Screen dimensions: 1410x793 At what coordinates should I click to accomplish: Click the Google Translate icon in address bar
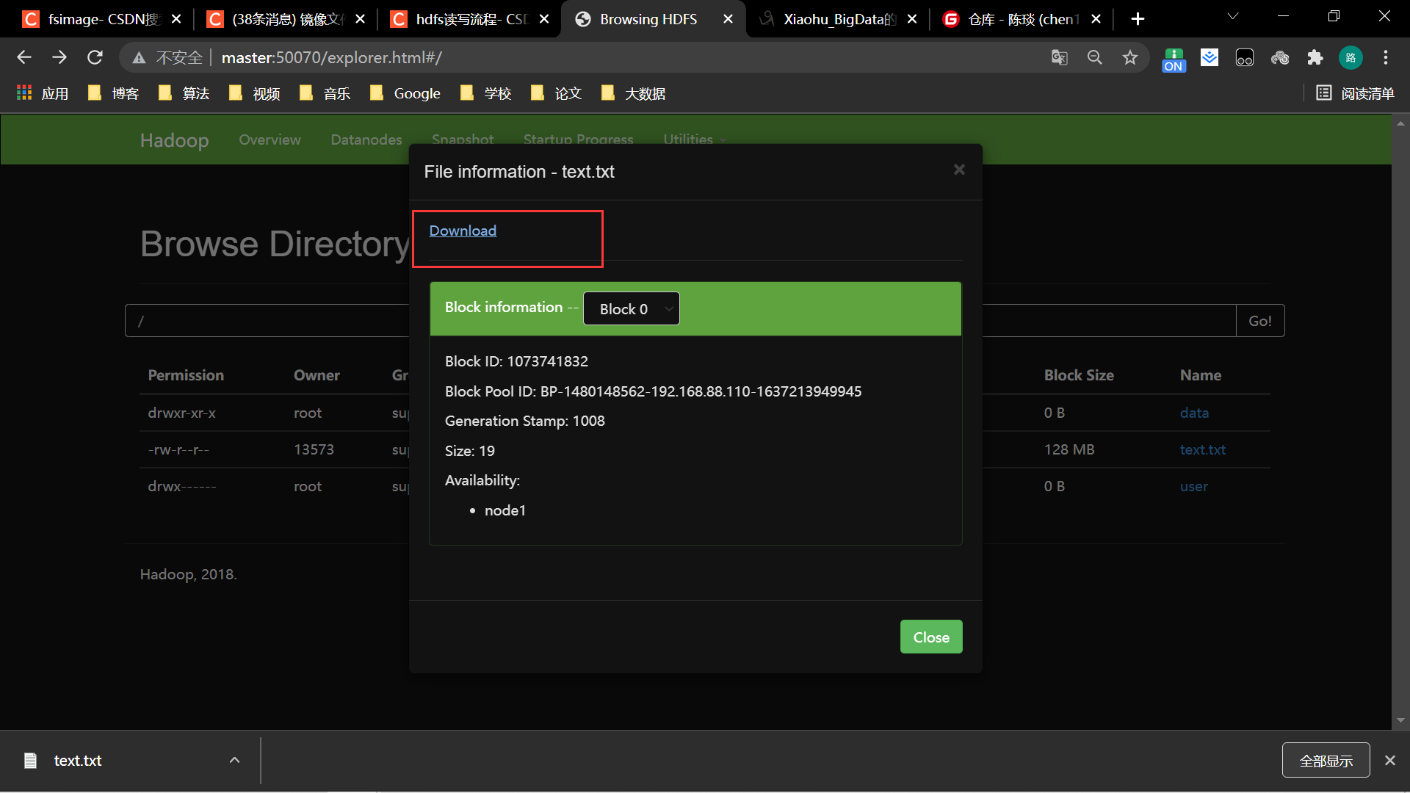click(1059, 57)
